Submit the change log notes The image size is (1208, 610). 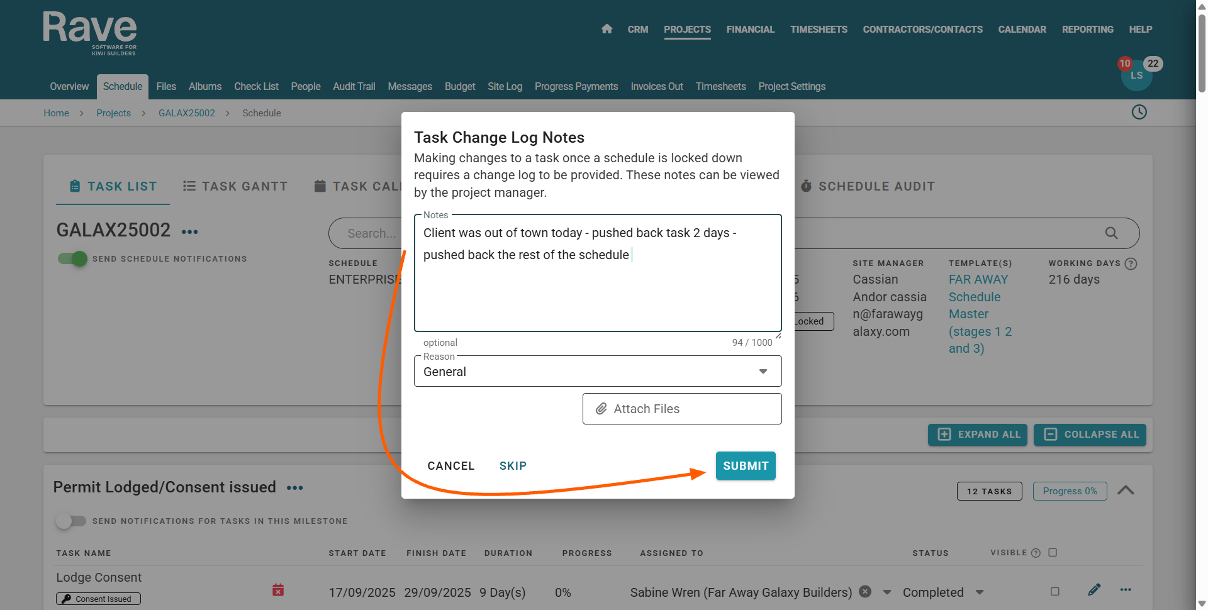pyautogui.click(x=745, y=466)
